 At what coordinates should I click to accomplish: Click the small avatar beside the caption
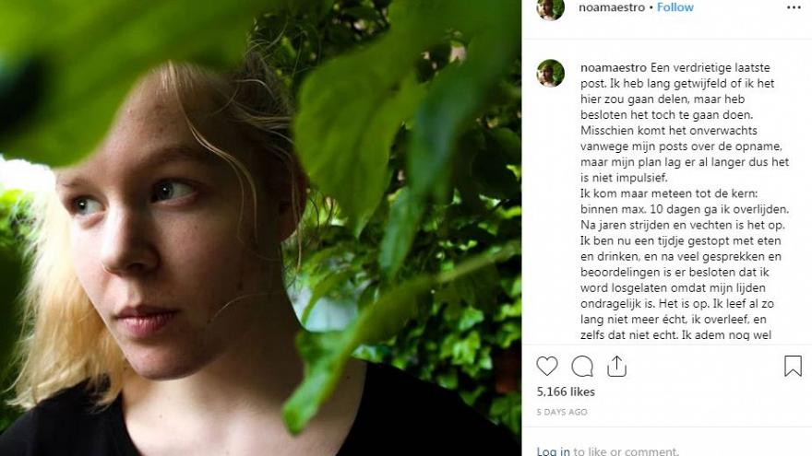point(551,73)
